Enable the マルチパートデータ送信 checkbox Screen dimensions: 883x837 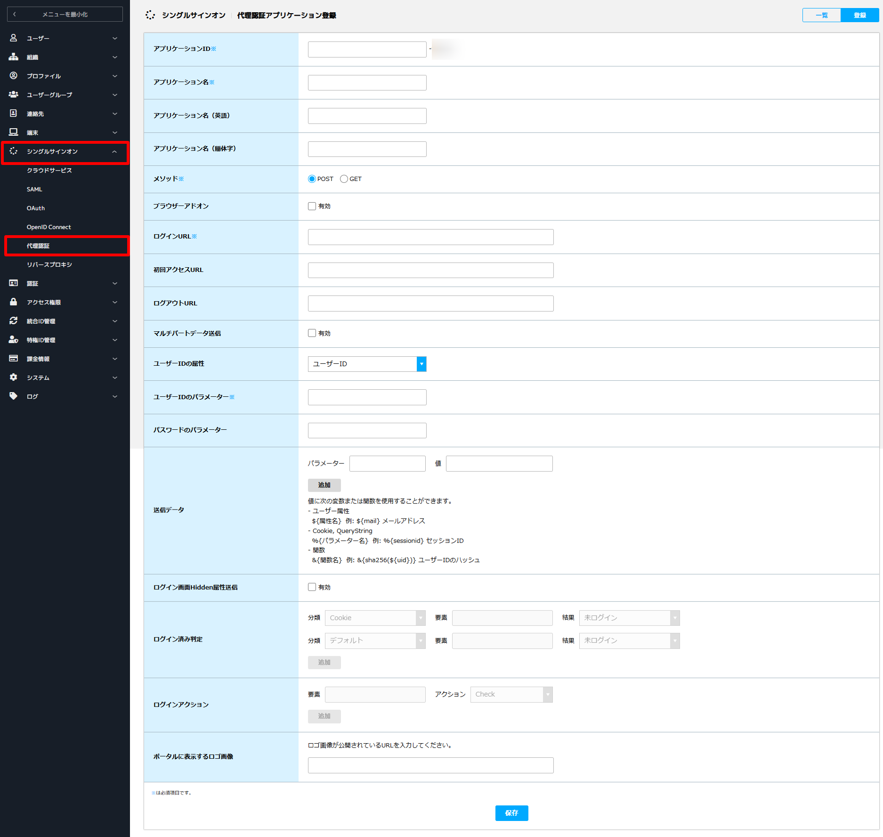tap(312, 333)
